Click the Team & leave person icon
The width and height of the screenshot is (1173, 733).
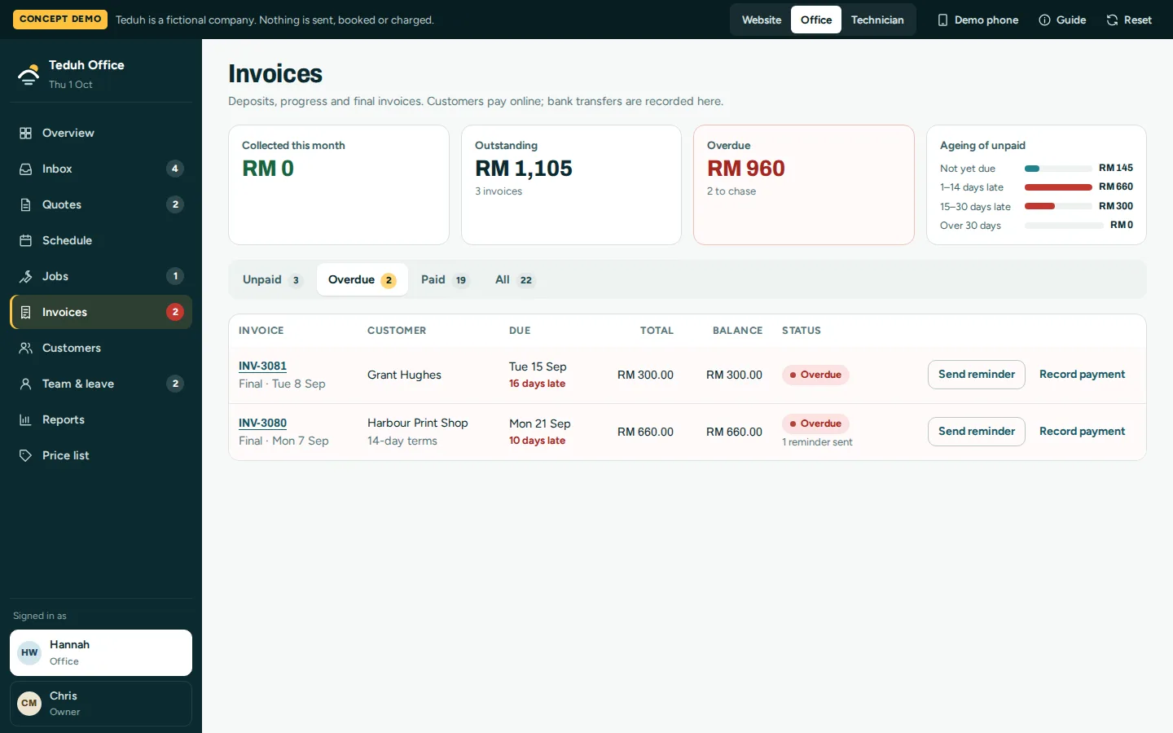tap(26, 384)
